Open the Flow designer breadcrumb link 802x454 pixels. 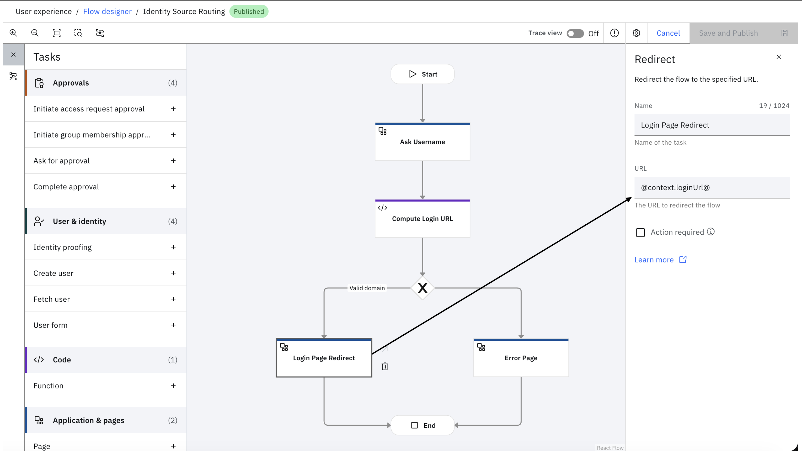coord(107,12)
